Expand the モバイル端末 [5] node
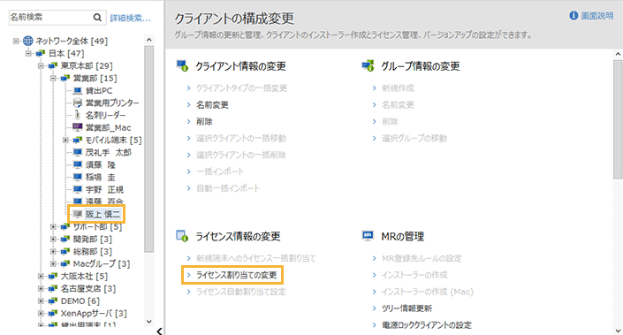Viewport: 623px width, 335px height. pyautogui.click(x=65, y=140)
